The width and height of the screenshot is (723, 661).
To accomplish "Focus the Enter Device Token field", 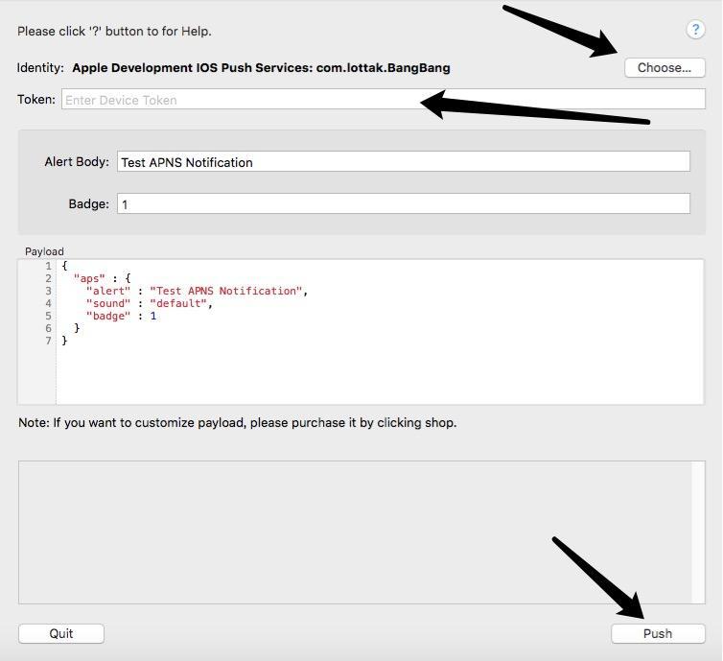I will pos(240,100).
